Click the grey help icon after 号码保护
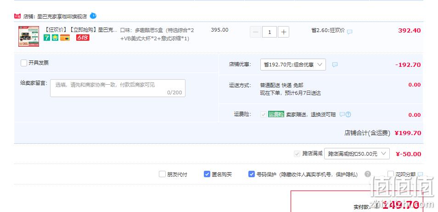This screenshot has width=438, height=212. (x=368, y=174)
